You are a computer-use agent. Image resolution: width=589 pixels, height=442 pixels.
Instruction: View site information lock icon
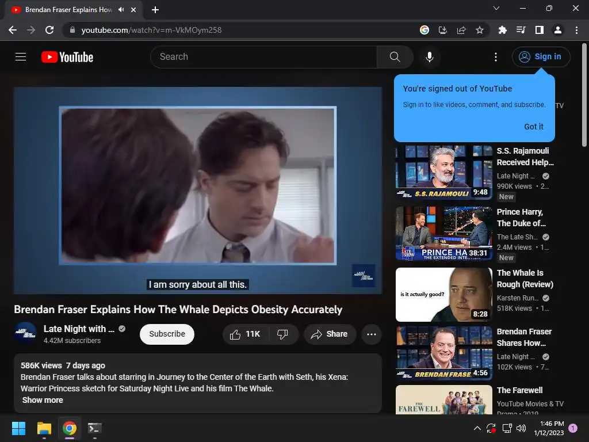72,30
